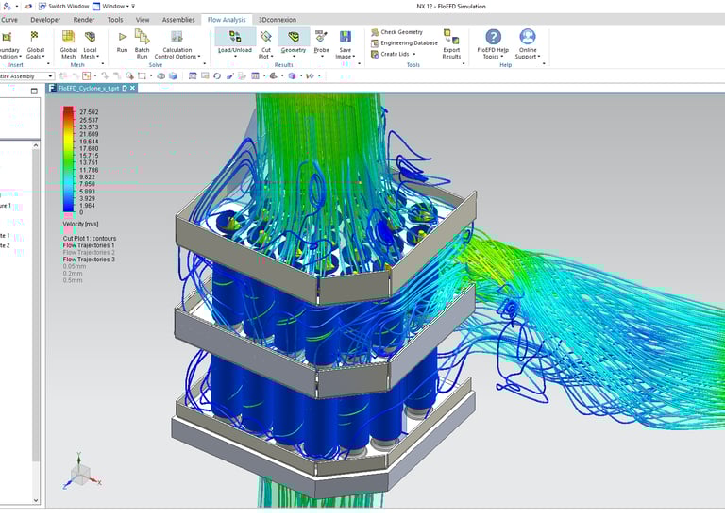This screenshot has height=519, width=725.
Task: Open Online Support
Action: click(528, 44)
